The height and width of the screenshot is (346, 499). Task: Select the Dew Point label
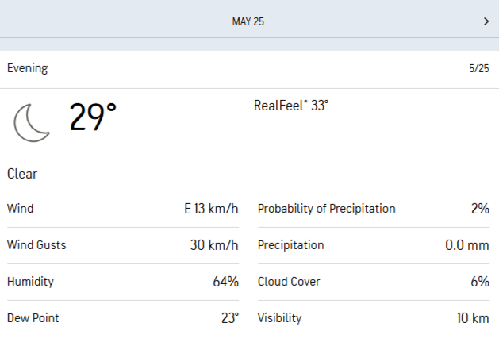coord(33,318)
